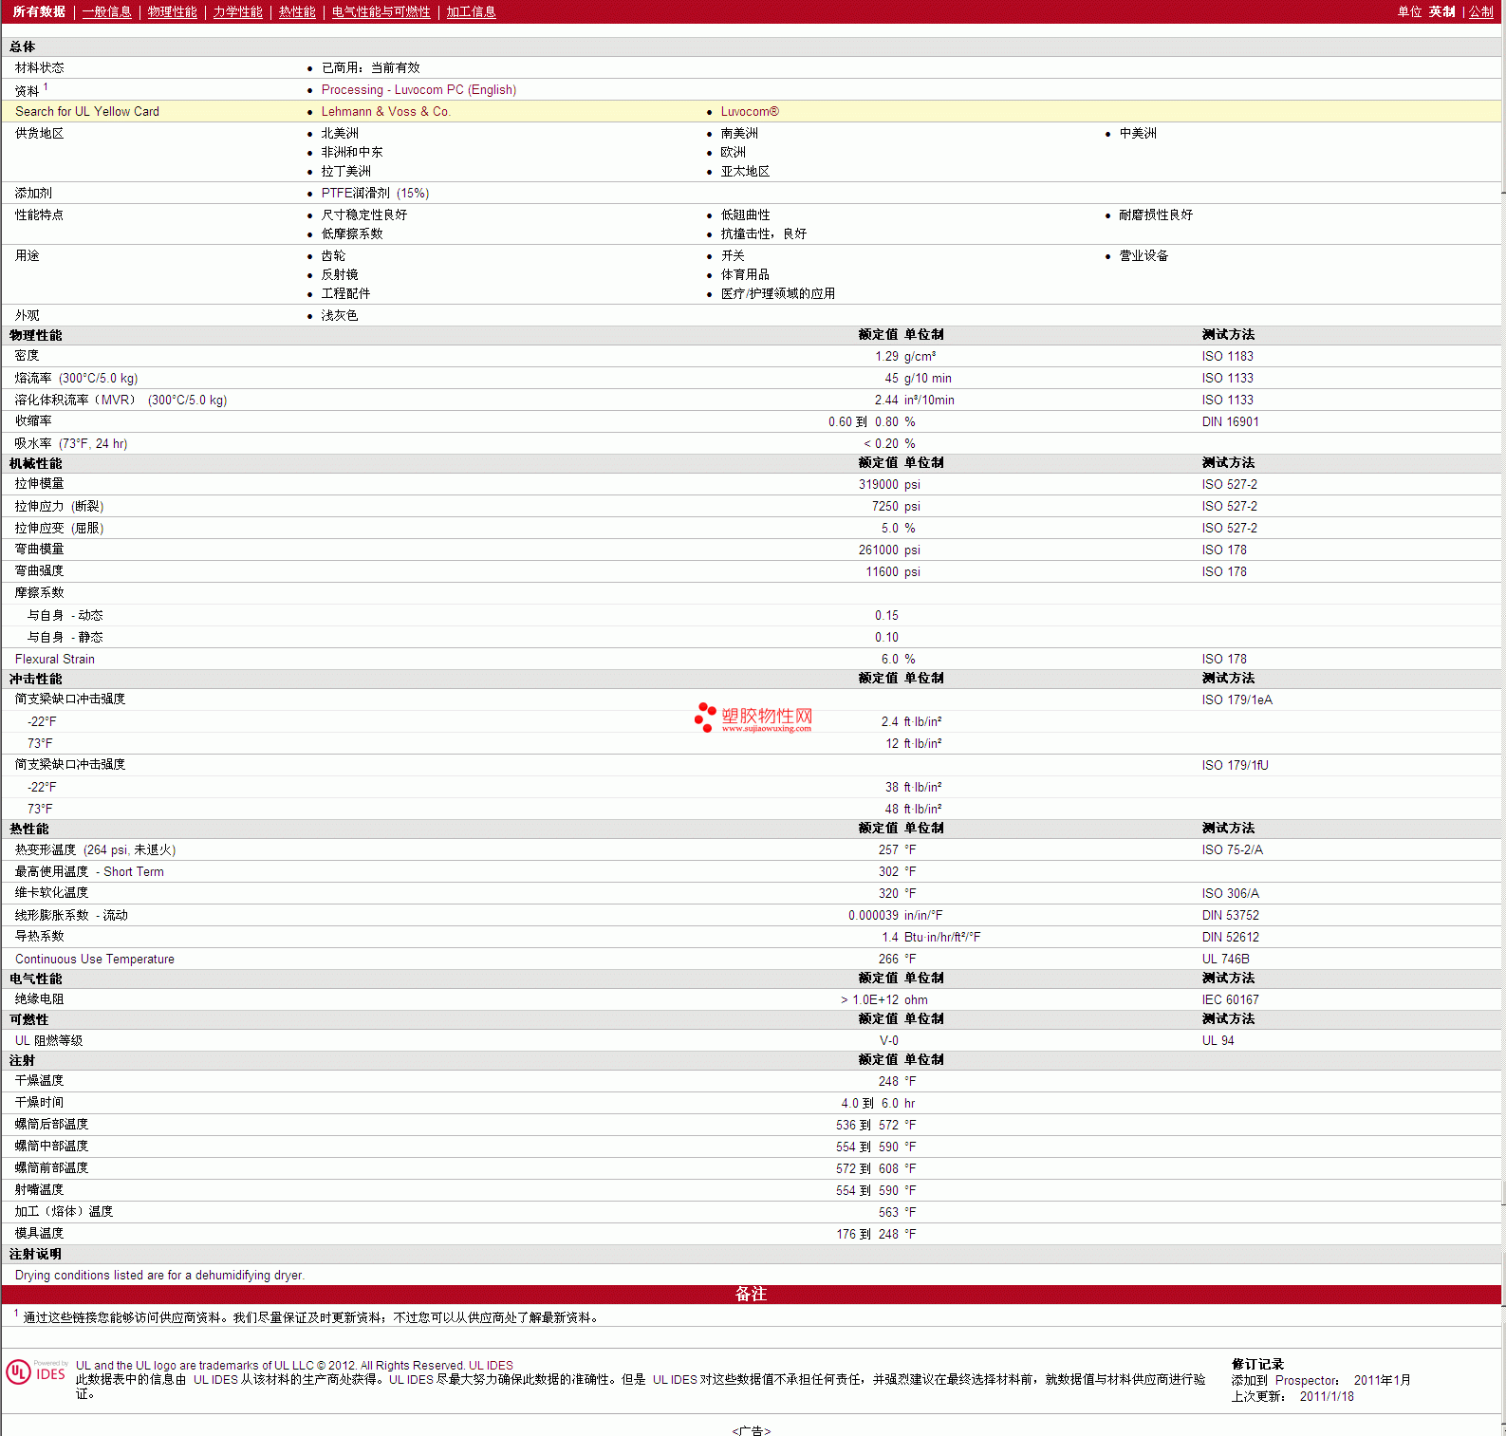The image size is (1506, 1436).
Task: Click Drying conditions note text
Action: tap(159, 1276)
